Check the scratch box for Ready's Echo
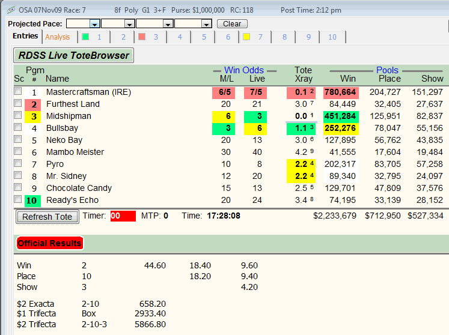Viewport: 449px width, 335px height. tap(18, 199)
